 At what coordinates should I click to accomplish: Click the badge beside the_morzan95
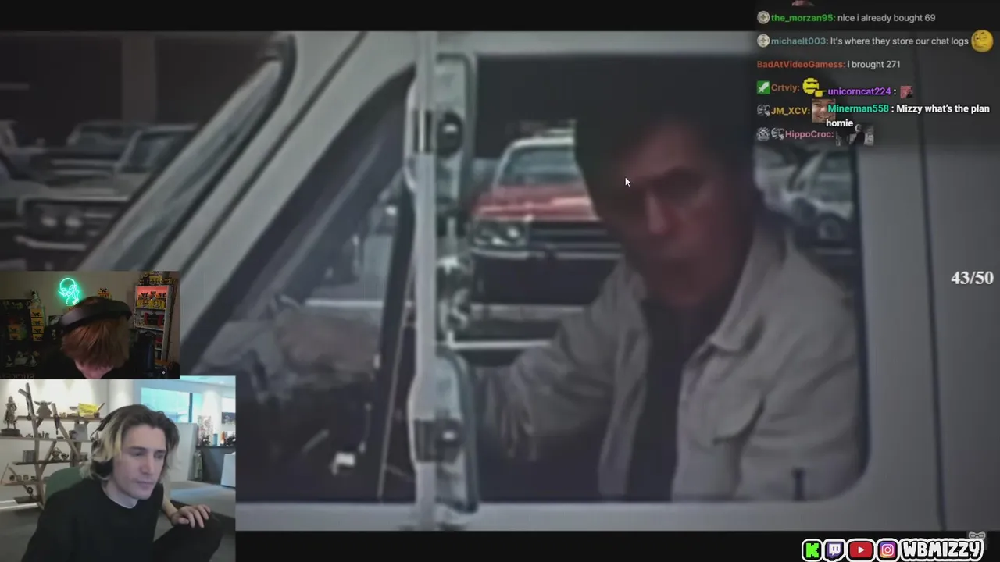(x=762, y=18)
